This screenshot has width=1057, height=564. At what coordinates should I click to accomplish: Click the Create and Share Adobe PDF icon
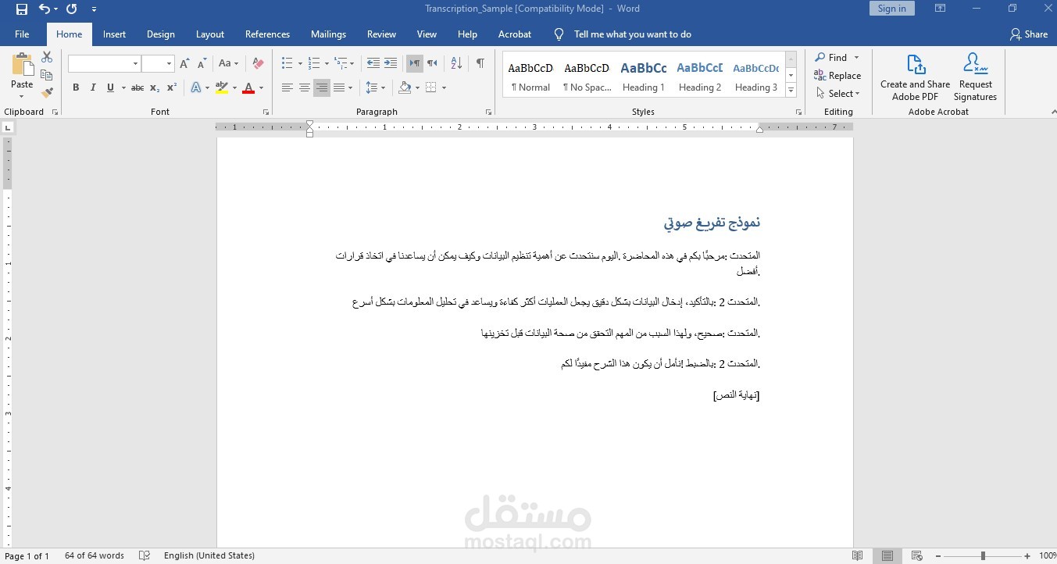click(x=916, y=65)
